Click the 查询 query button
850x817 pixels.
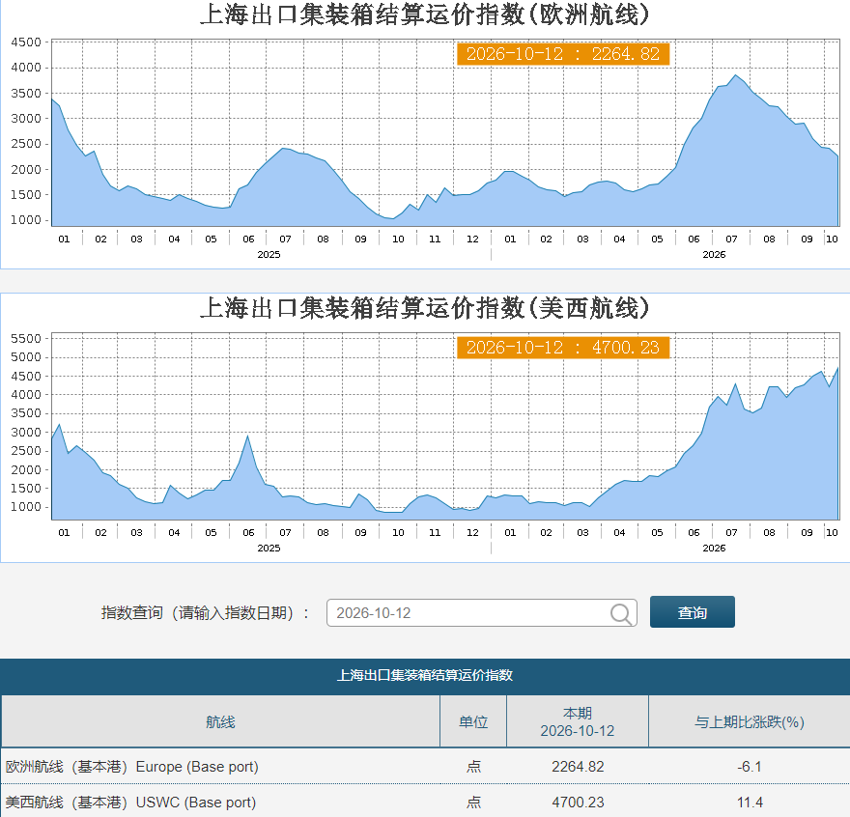pyautogui.click(x=693, y=612)
